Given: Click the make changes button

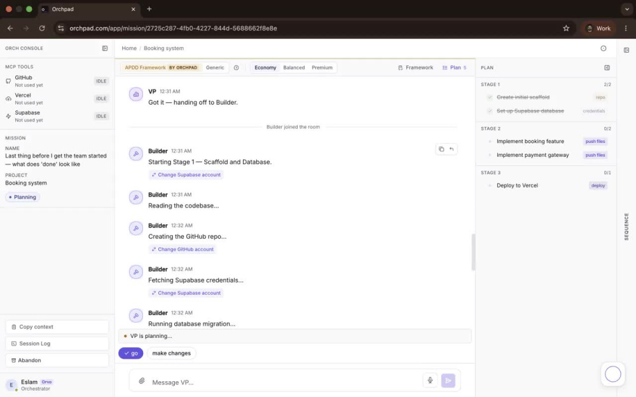Looking at the screenshot, I should 171,353.
